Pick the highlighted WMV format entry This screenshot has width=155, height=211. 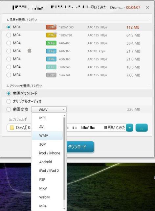click(x=47, y=135)
